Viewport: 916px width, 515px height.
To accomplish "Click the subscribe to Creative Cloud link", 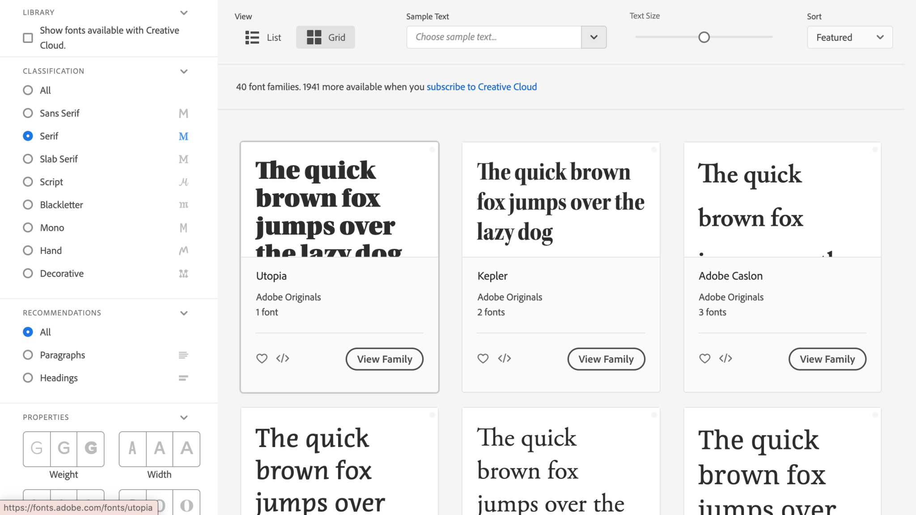I will pyautogui.click(x=481, y=87).
